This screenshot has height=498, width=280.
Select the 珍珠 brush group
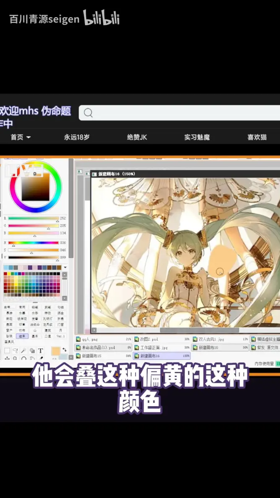click(9, 336)
